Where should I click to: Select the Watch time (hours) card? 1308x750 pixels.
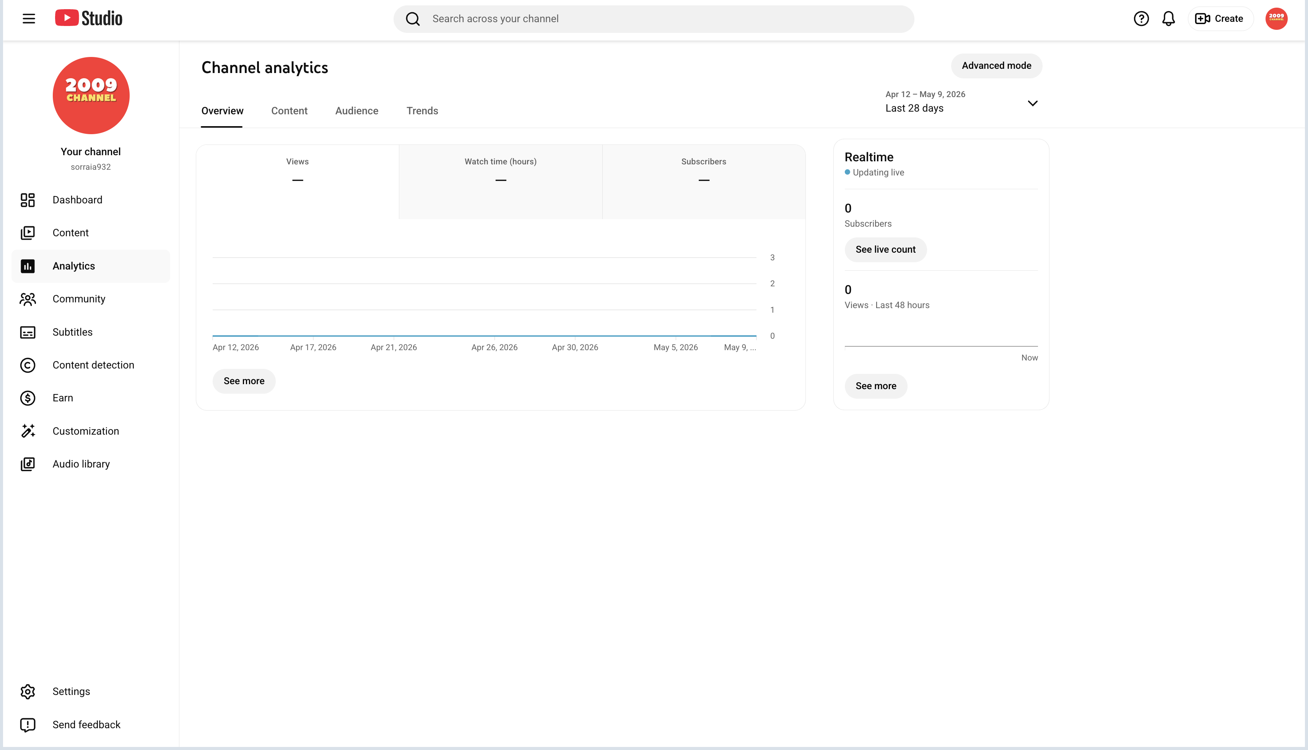coord(500,182)
